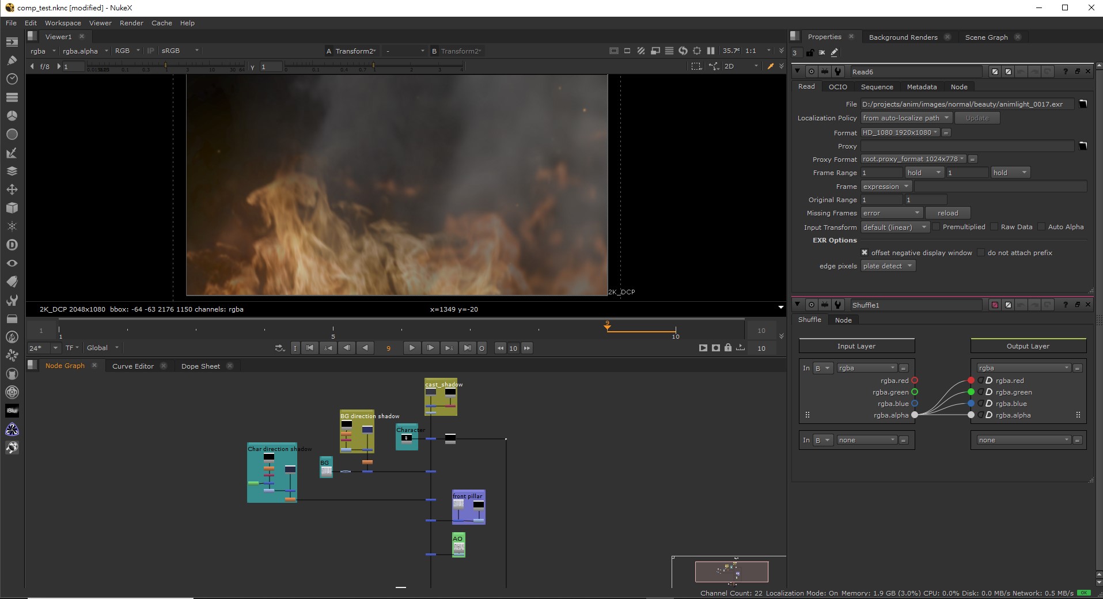Click the timeline playhead marker at frame 9
The width and height of the screenshot is (1103, 599).
[607, 326]
